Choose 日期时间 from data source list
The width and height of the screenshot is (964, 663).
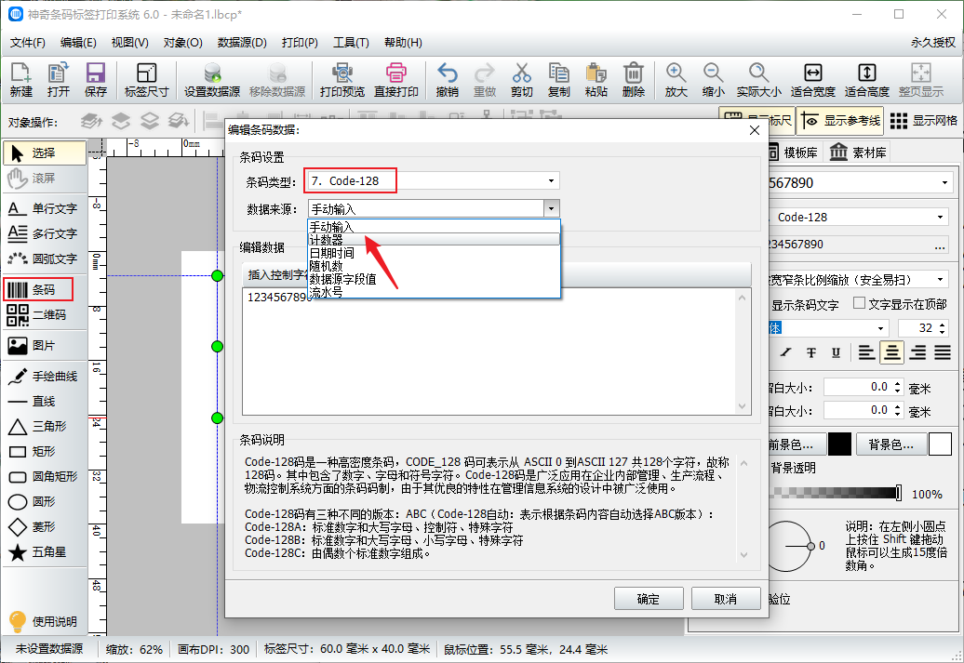coord(434,253)
